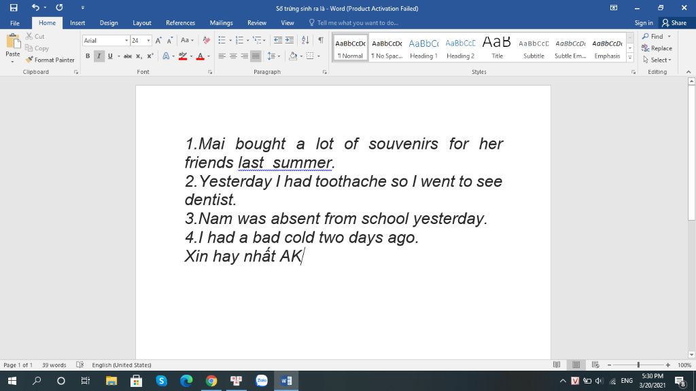Image resolution: width=696 pixels, height=391 pixels.
Task: Toggle Bold formatting
Action: tap(88, 56)
